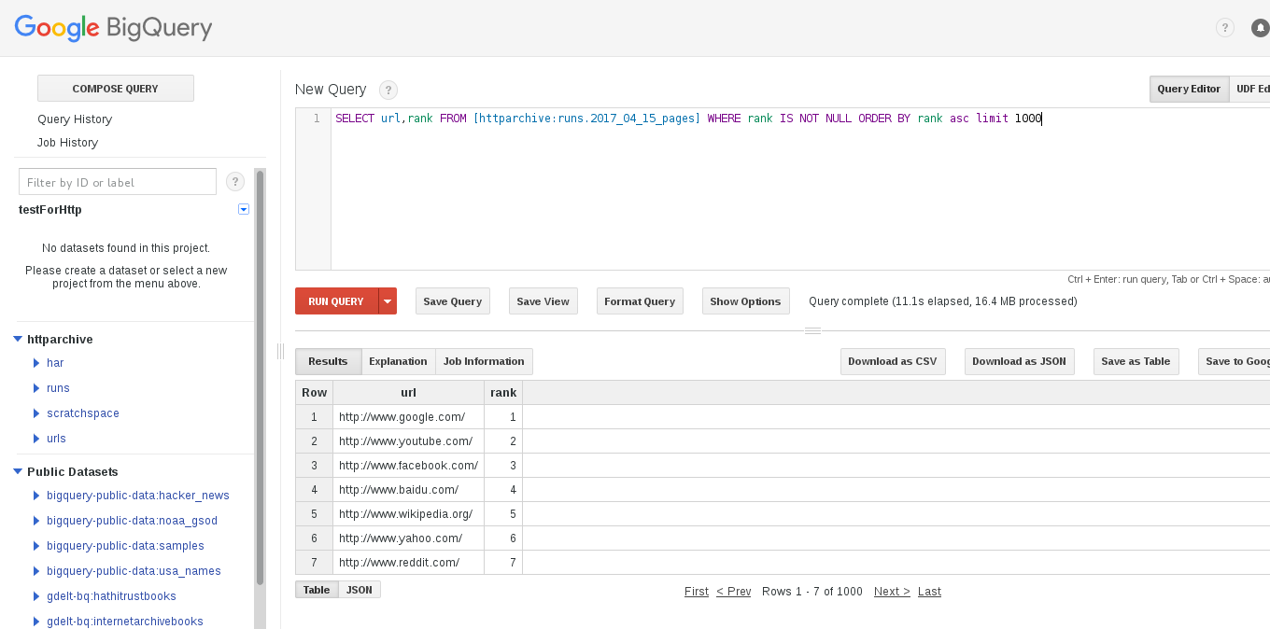Open the notifications bell icon
This screenshot has height=629, width=1270.
[x=1260, y=28]
